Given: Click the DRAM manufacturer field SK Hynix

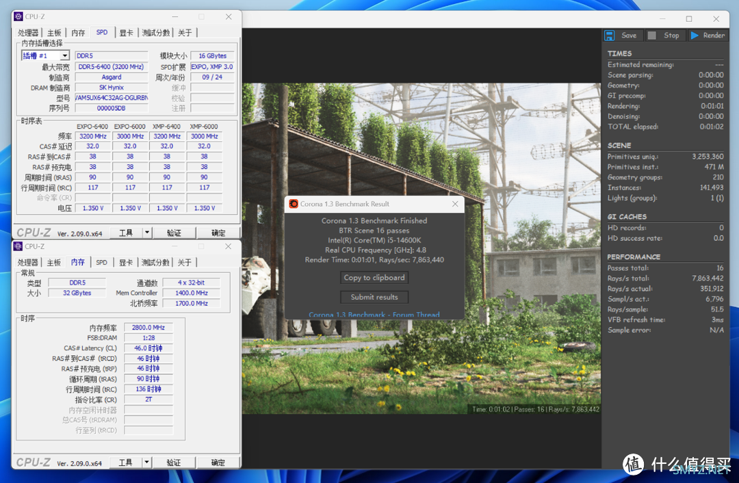Looking at the screenshot, I should pyautogui.click(x=112, y=88).
